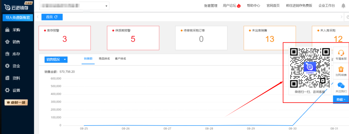Refresh the 首页 tab with reload icon
The height and width of the screenshot is (134, 349).
[x=56, y=17]
